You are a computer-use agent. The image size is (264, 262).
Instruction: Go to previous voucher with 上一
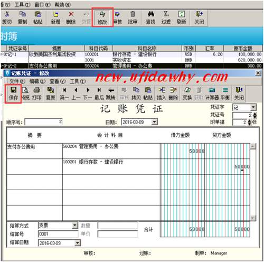[x=76, y=93]
